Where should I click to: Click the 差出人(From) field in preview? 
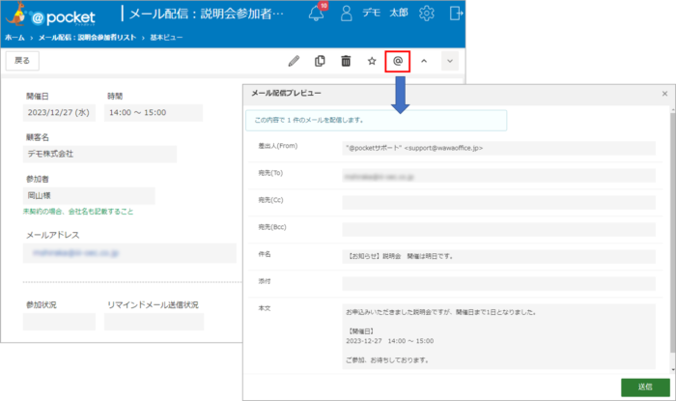pyautogui.click(x=499, y=148)
